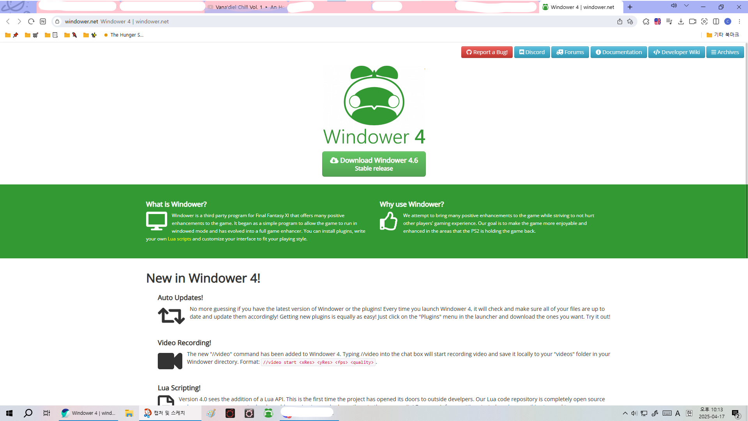The image size is (748, 421).
Task: Toggle Korean/English IME indicator in tray
Action: [x=689, y=413]
